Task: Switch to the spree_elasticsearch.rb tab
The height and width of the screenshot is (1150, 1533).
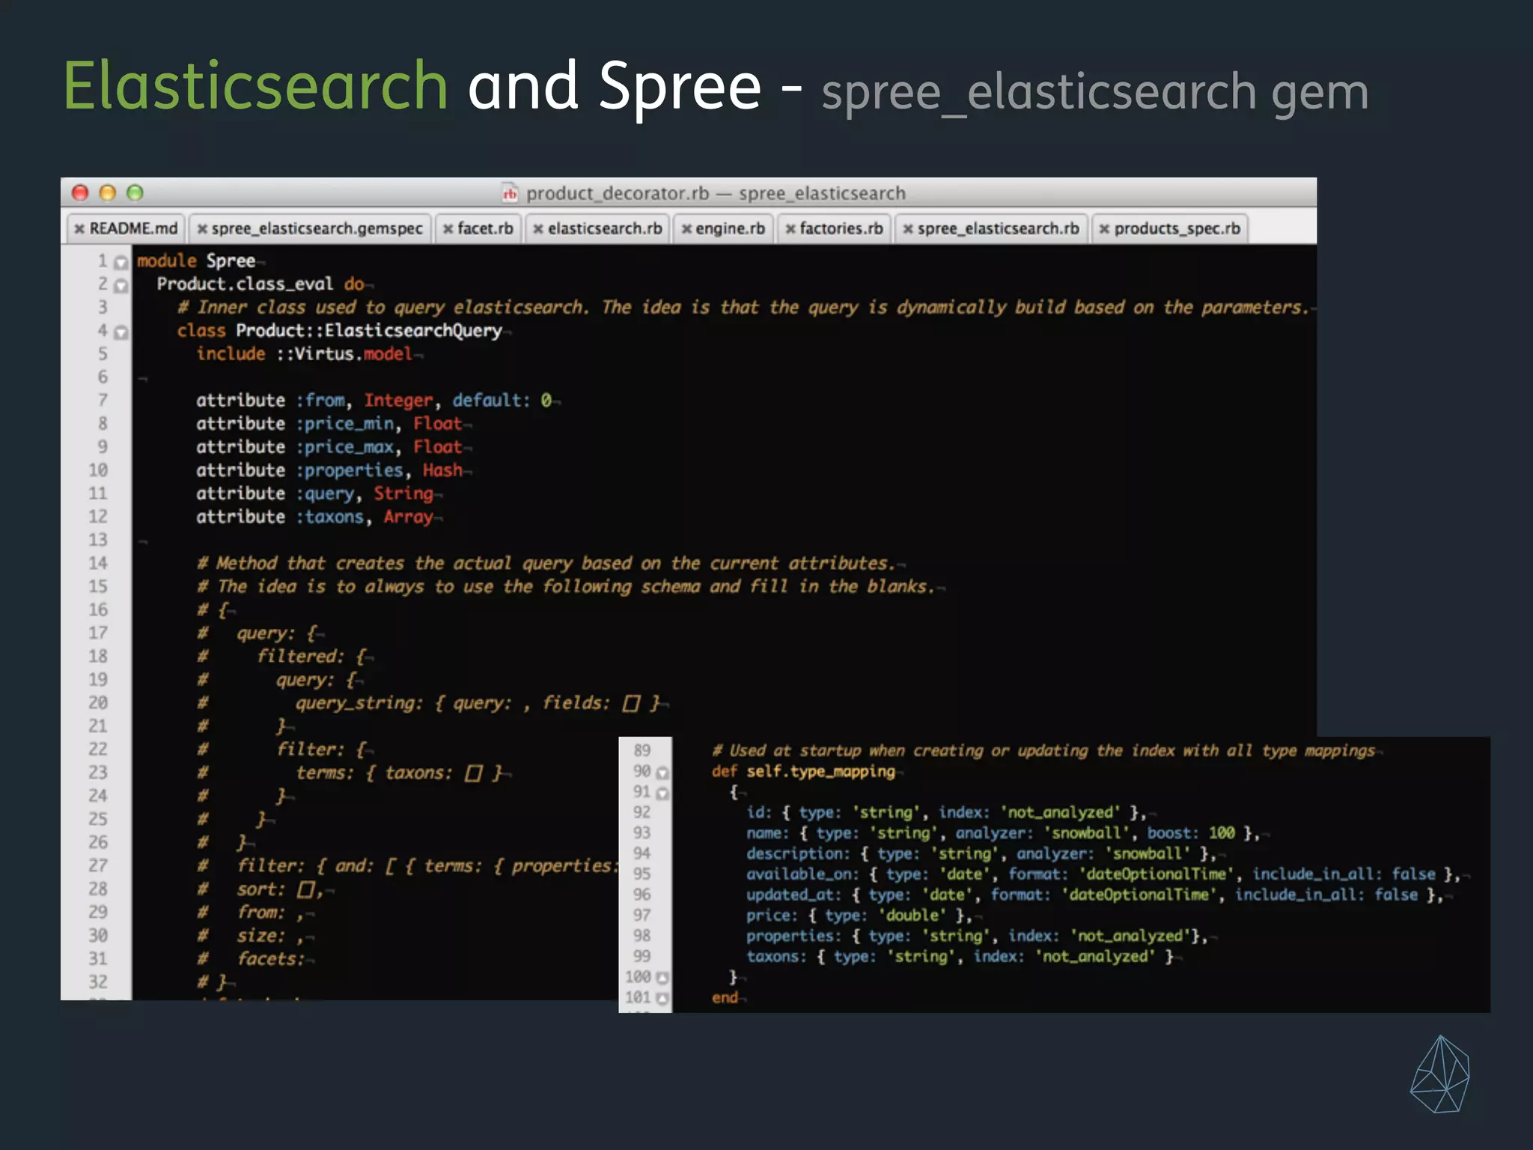Action: [998, 229]
